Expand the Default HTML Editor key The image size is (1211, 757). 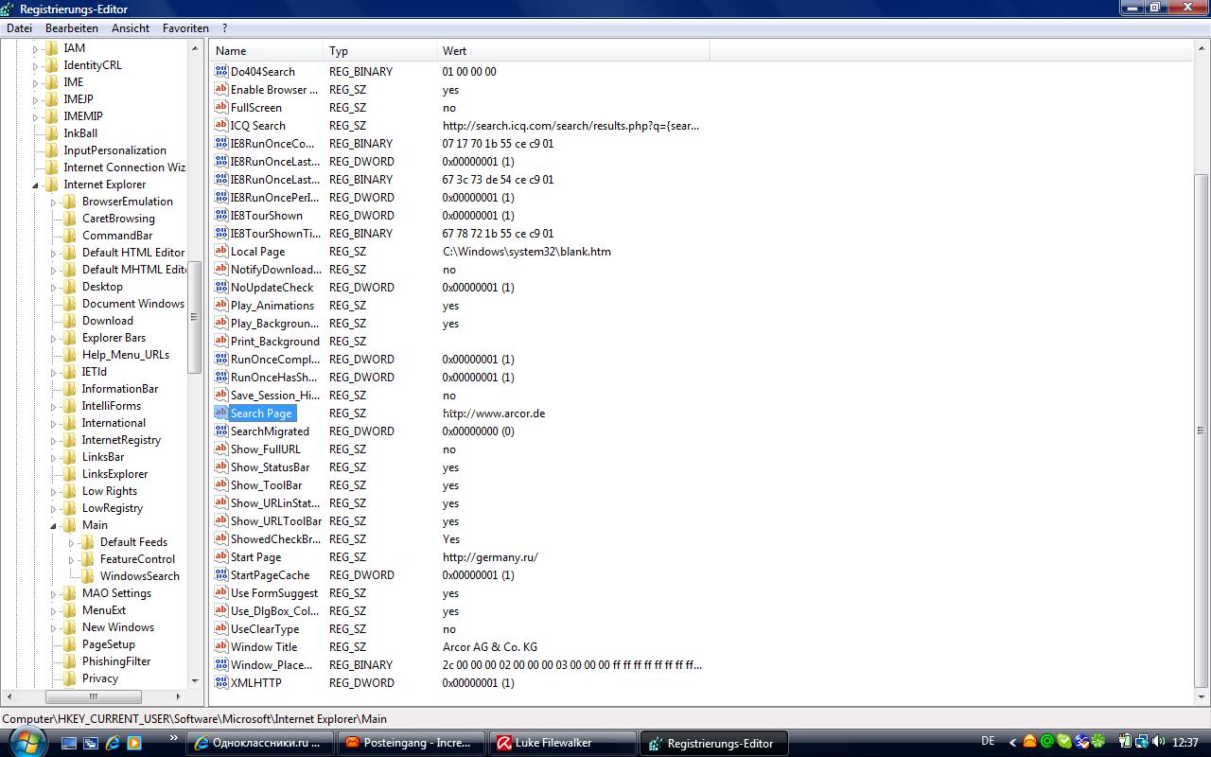coord(54,253)
